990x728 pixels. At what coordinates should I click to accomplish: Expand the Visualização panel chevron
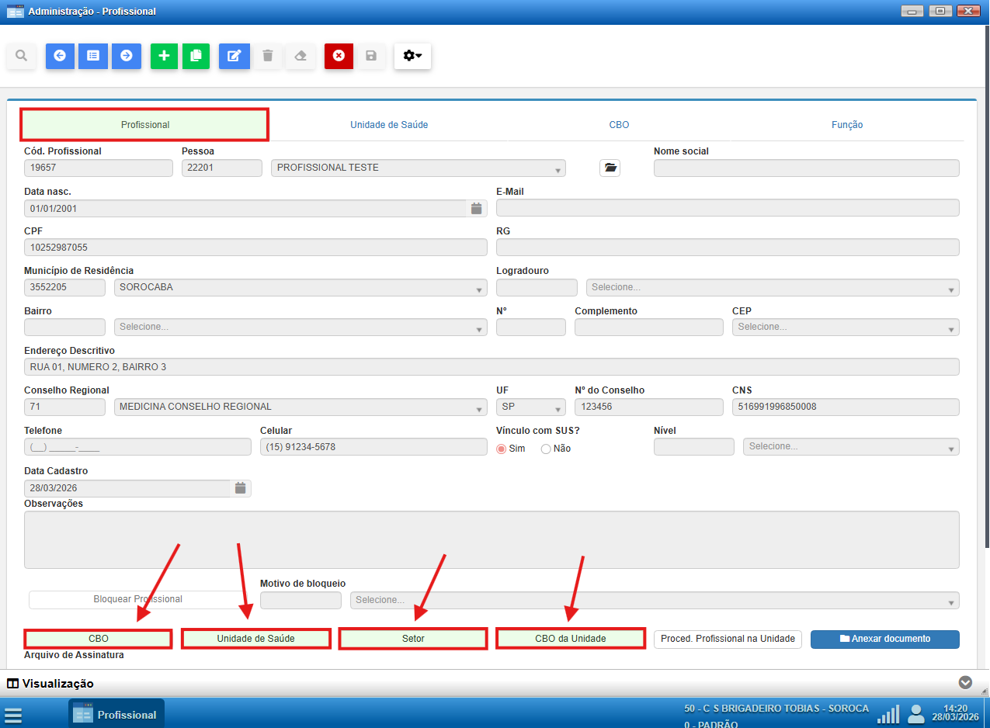[965, 682]
